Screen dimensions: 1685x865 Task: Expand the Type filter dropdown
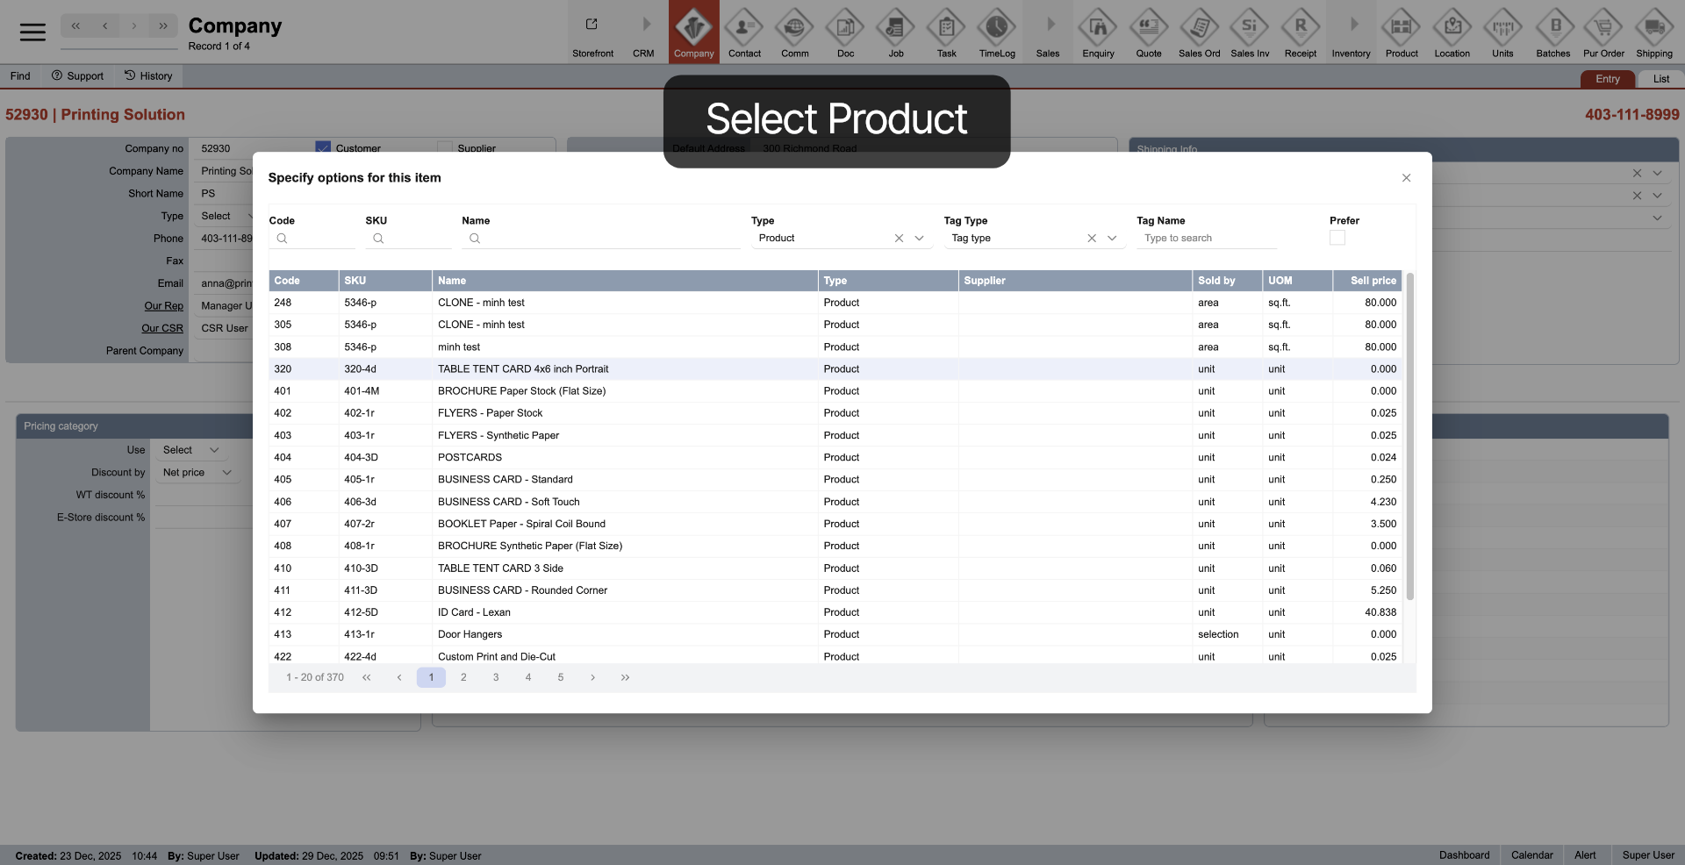pos(919,239)
